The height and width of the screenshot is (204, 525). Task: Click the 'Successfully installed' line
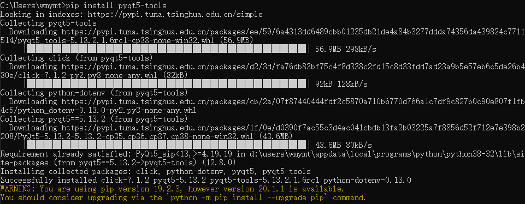(x=205, y=180)
